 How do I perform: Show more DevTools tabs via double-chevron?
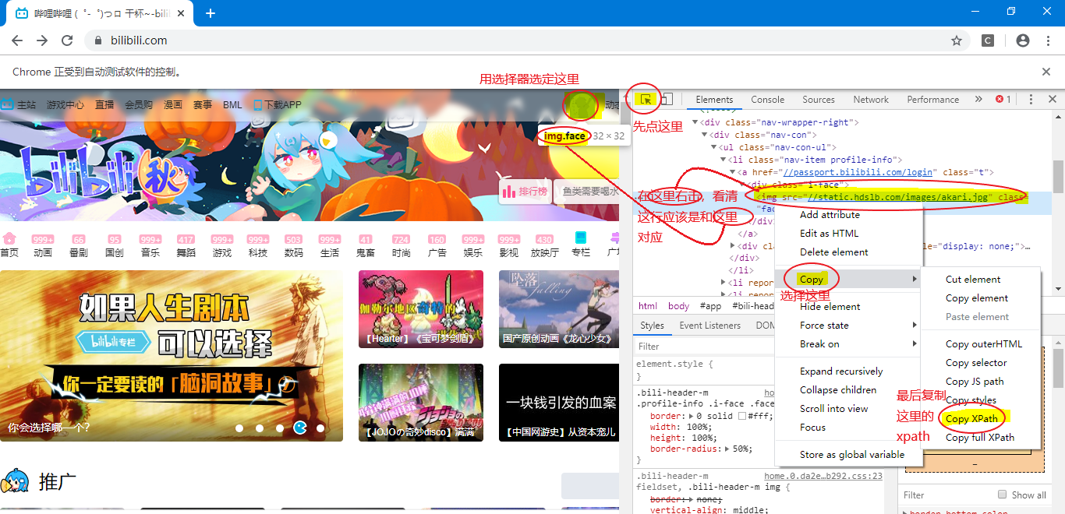coord(978,100)
